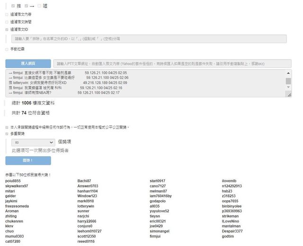Click the comment list scrollbar thumb
303x246 pixels.
click(288, 81)
